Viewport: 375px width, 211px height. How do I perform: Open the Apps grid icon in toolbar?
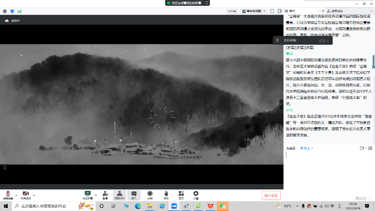coord(181,195)
